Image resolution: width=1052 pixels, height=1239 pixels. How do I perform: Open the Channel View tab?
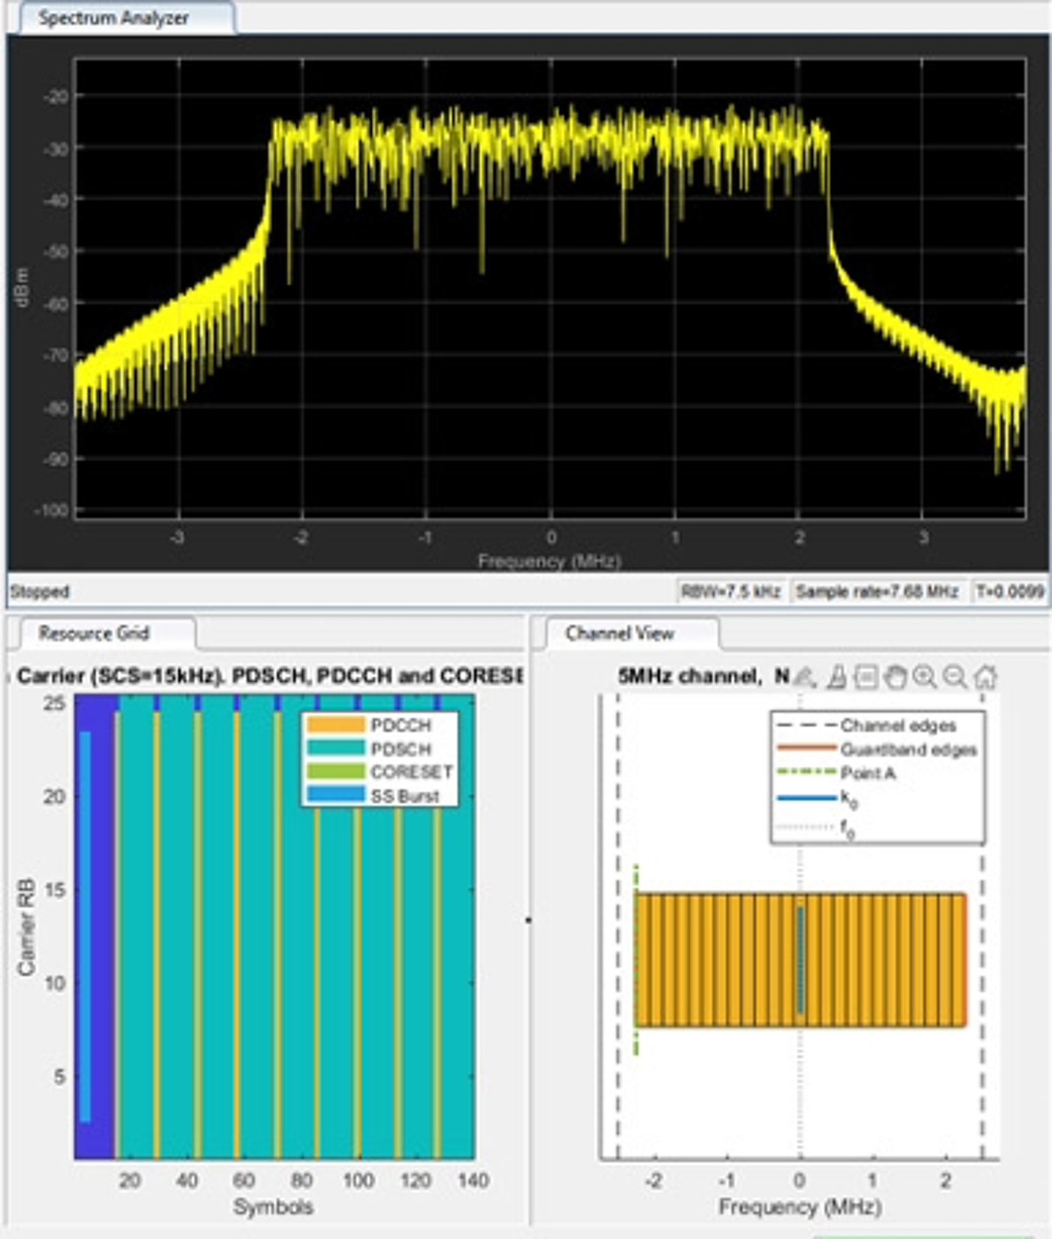(x=619, y=633)
